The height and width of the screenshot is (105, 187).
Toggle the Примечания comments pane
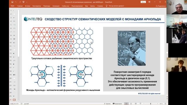coord(117,104)
